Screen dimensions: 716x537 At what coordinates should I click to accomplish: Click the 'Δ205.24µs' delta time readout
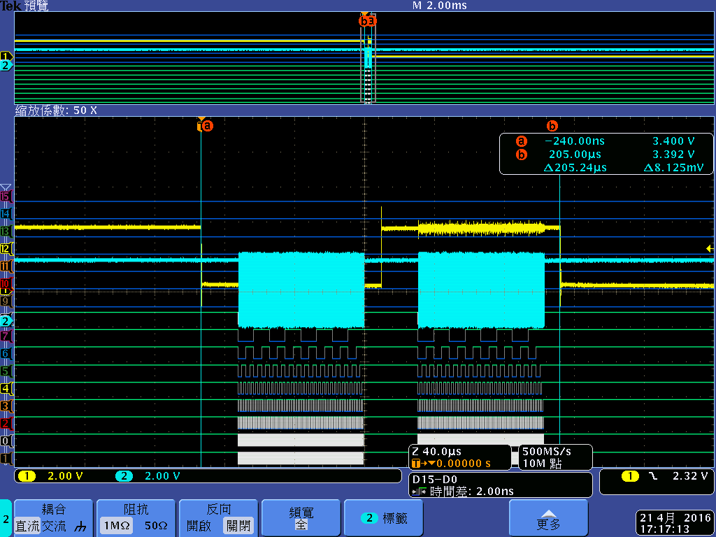click(575, 168)
